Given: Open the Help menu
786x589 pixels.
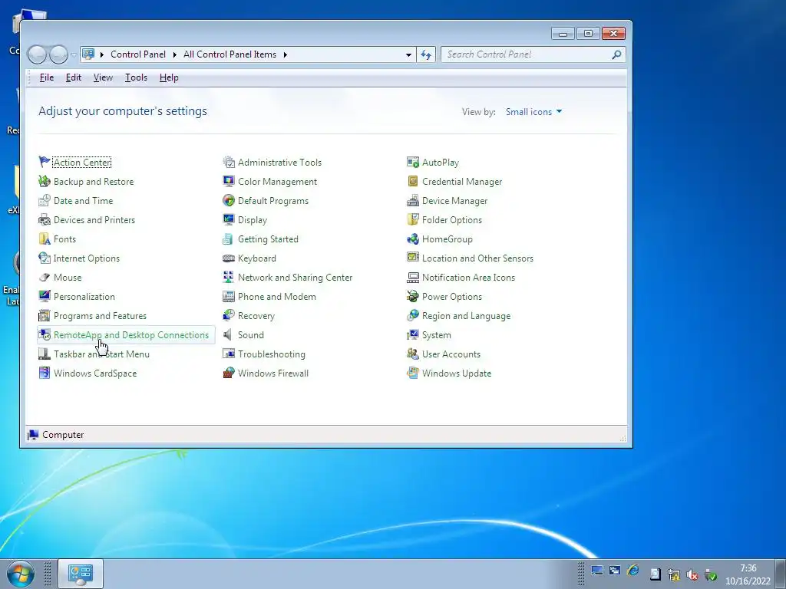Looking at the screenshot, I should pyautogui.click(x=169, y=77).
